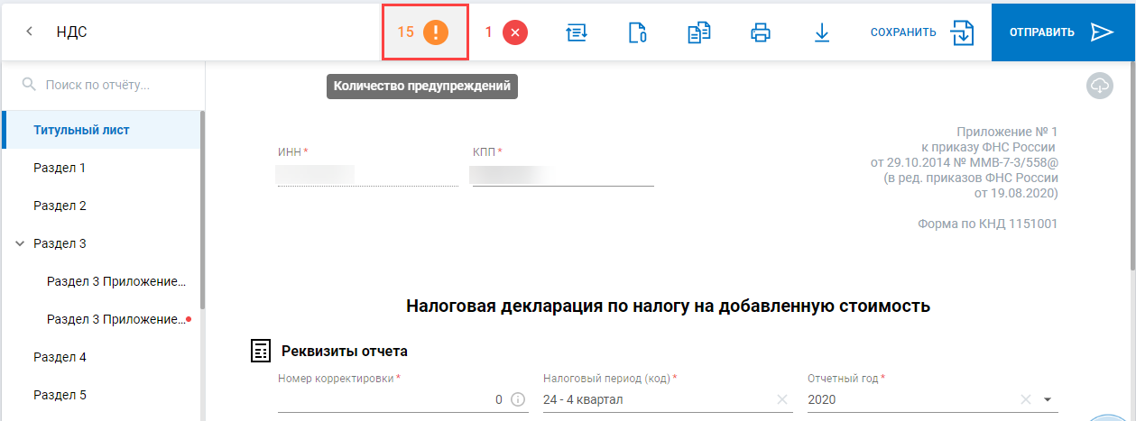1136x421 pixels.
Task: Clear the Отчетный год 2020 value
Action: click(x=1025, y=399)
